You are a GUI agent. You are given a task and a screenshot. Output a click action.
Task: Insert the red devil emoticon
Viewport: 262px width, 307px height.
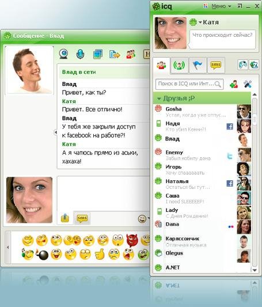click(132, 240)
